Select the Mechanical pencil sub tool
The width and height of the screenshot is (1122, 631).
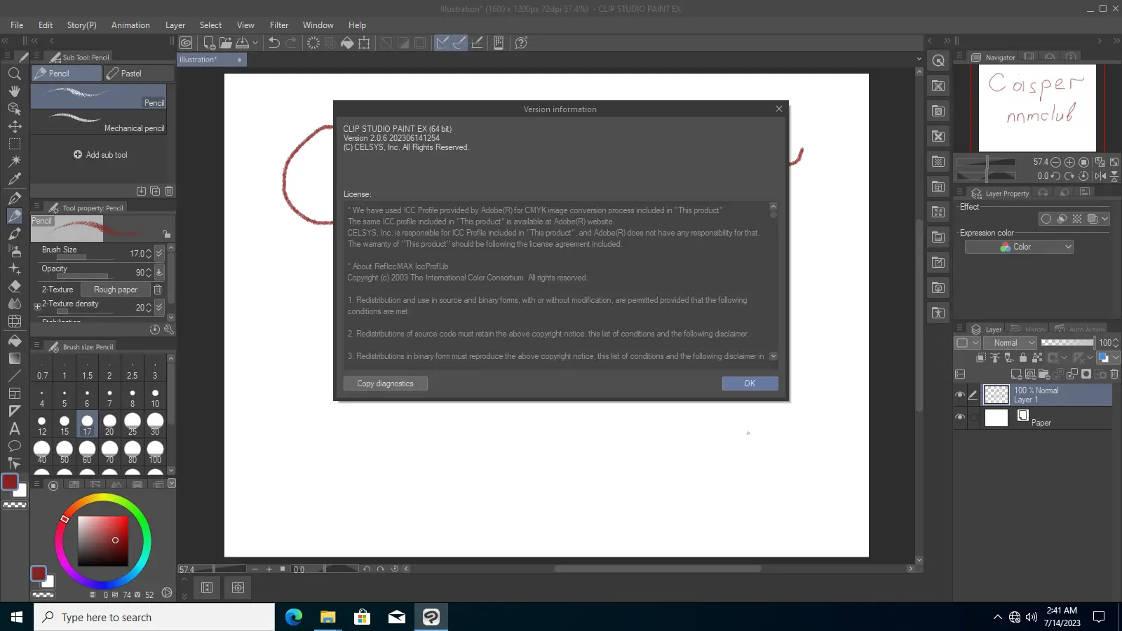click(99, 121)
